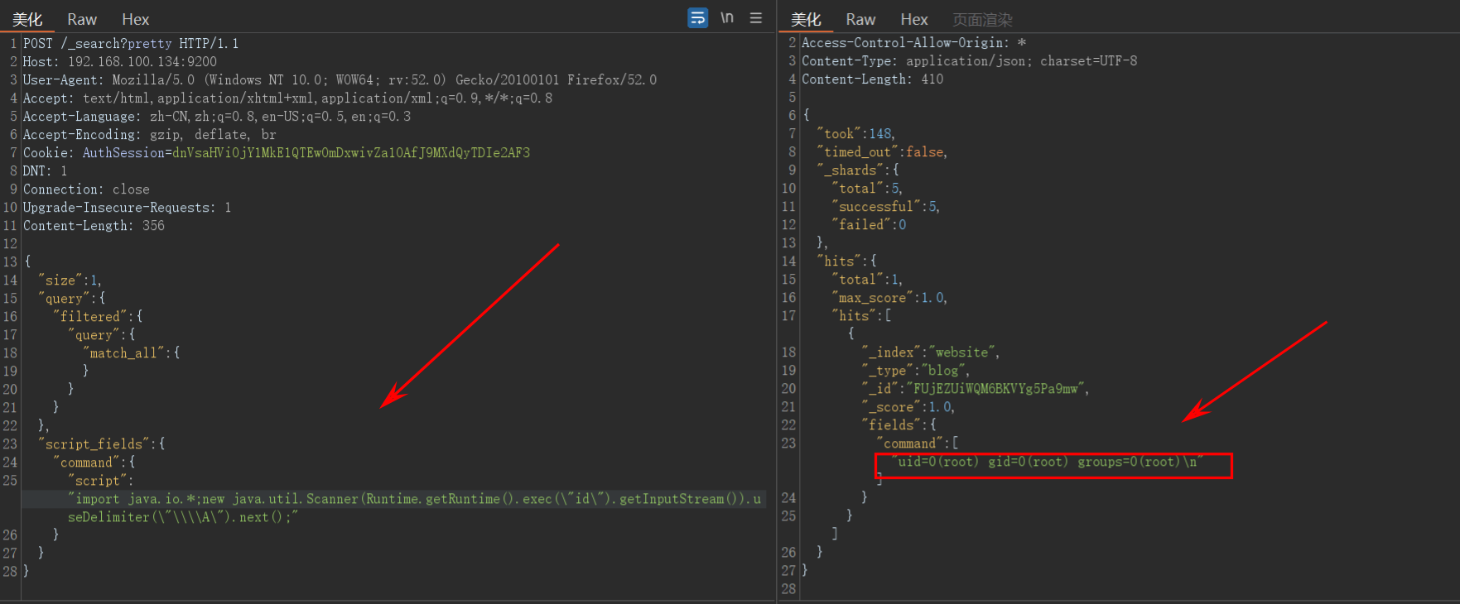The width and height of the screenshot is (1460, 604).
Task: Click the "total":1 hits line
Action: (867, 279)
